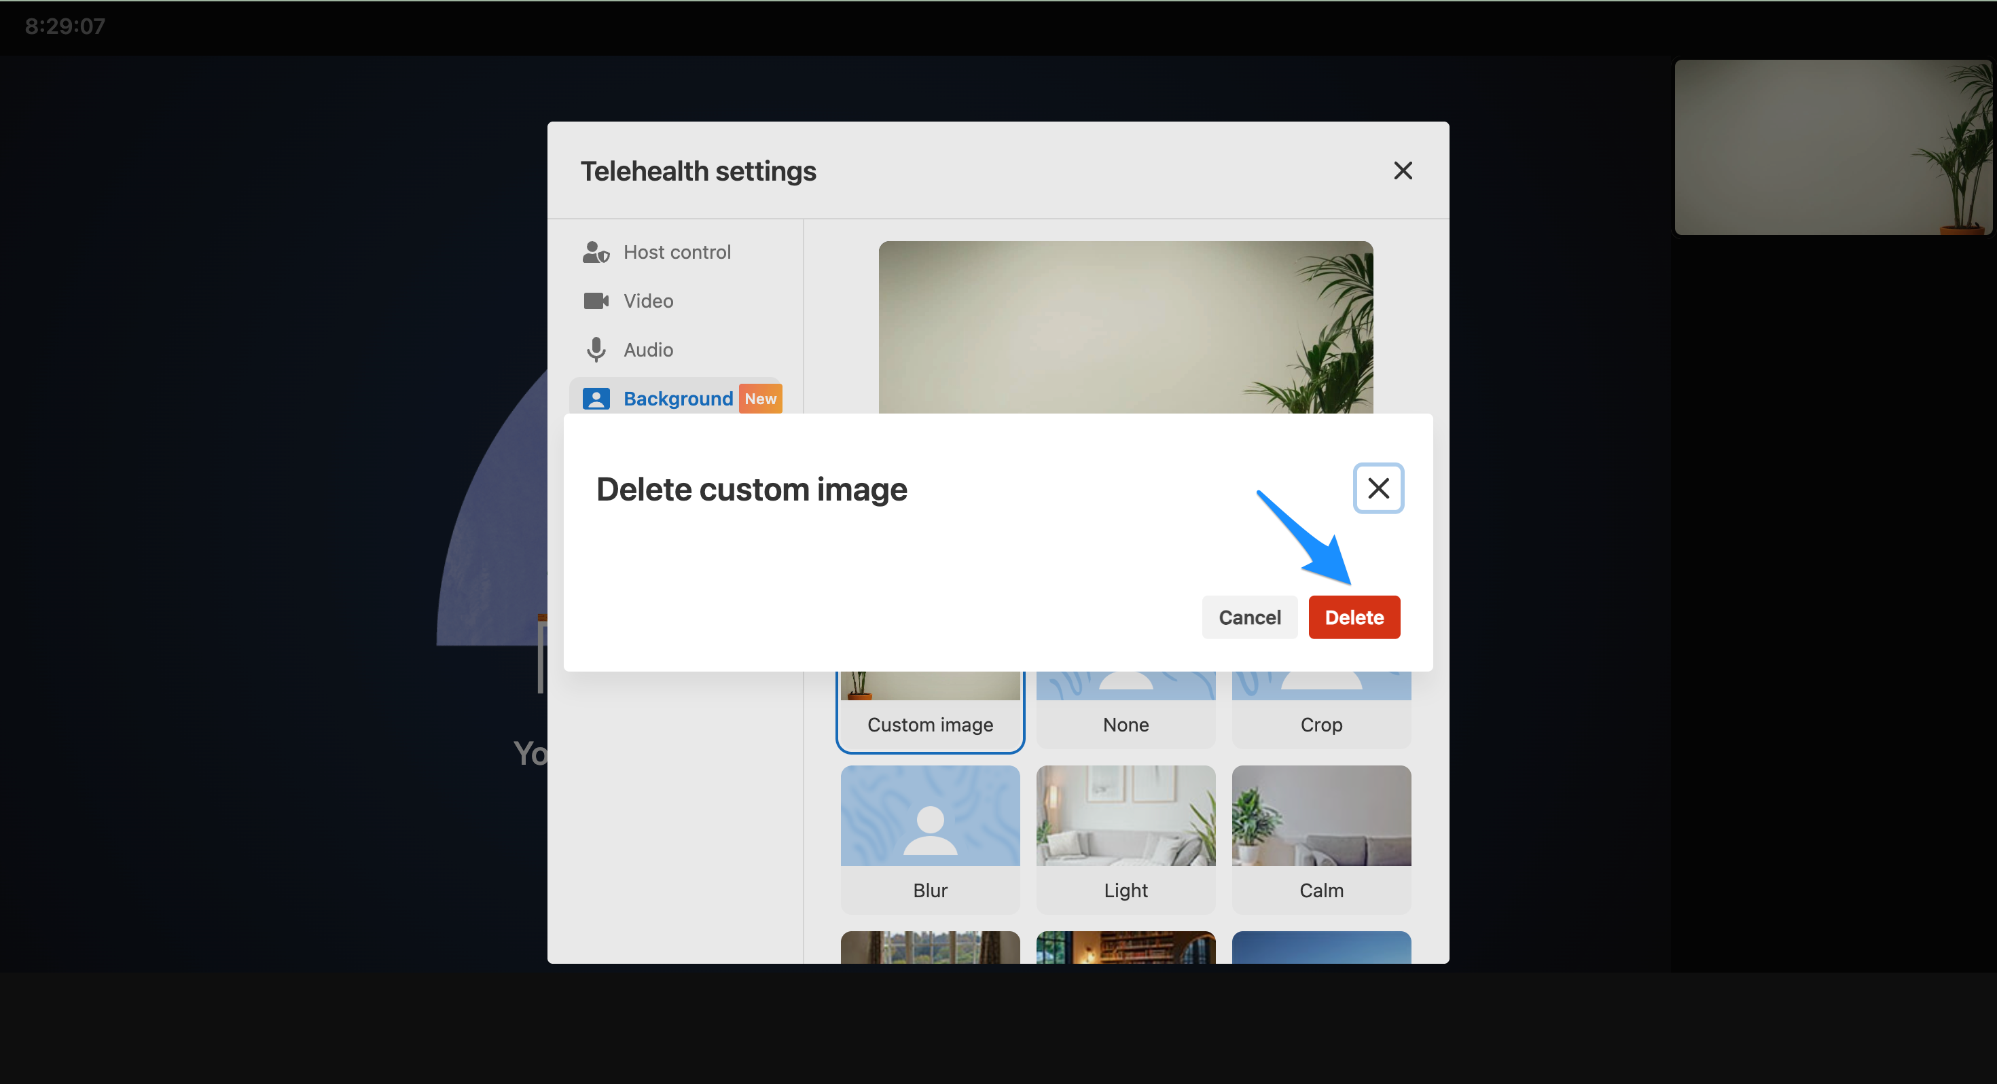Select the curtained window background thumbnail
This screenshot has height=1084, width=1997.
pos(929,947)
